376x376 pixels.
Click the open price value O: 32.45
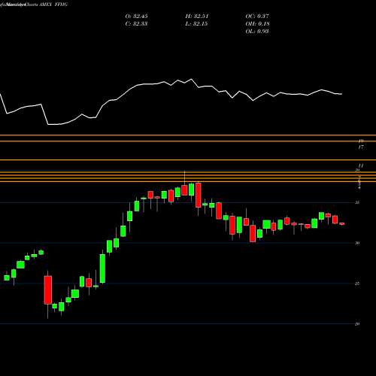click(136, 17)
